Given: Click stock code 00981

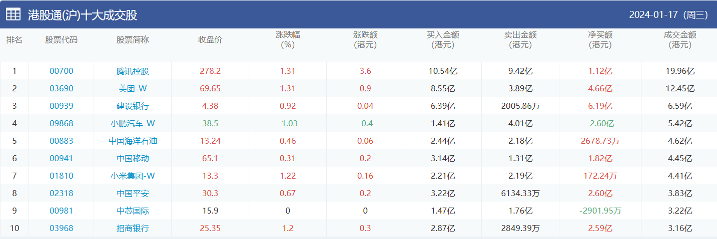Looking at the screenshot, I should (61, 211).
